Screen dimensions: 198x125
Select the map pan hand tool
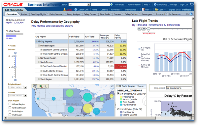(x=35, y=86)
